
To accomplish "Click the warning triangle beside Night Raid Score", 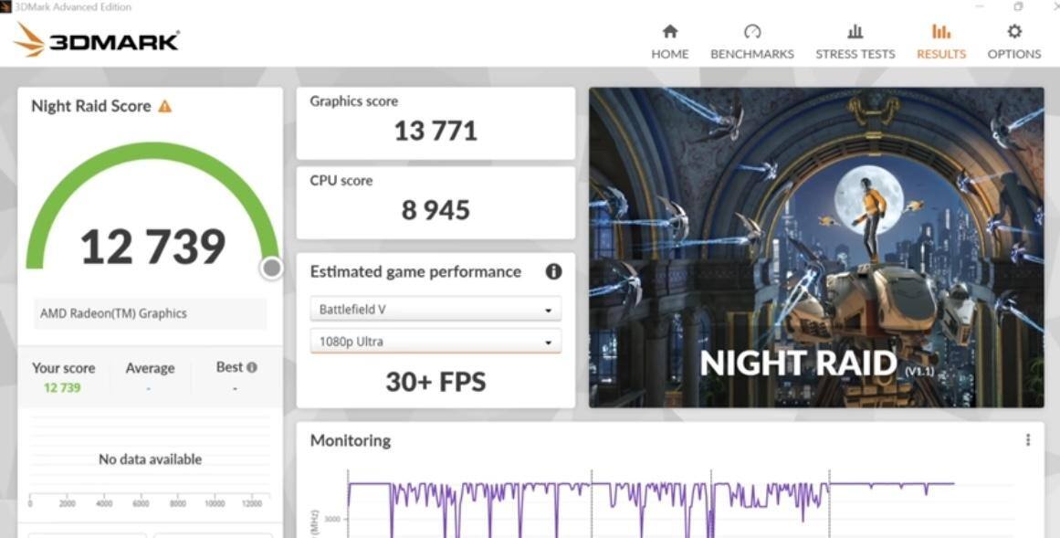I will click(165, 106).
